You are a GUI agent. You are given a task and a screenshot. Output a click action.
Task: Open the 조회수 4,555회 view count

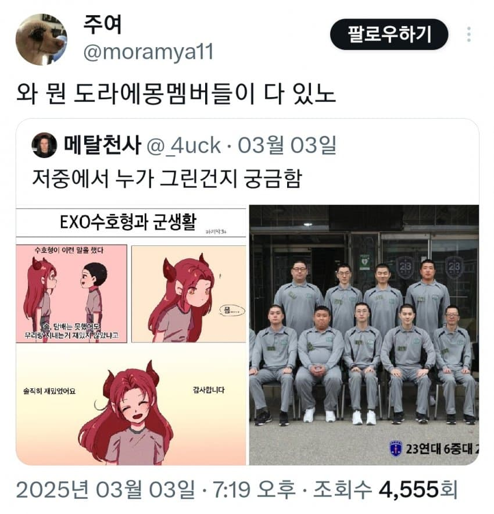[385, 490]
